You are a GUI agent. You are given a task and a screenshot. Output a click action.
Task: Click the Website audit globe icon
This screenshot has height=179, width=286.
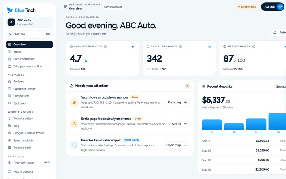(x=10, y=148)
